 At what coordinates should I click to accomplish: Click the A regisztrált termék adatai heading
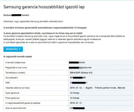[x=18, y=57]
